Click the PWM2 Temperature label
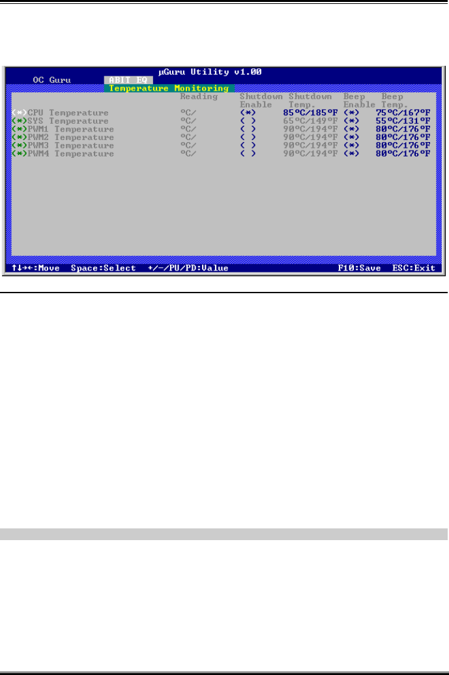The image size is (449, 675). [x=71, y=137]
